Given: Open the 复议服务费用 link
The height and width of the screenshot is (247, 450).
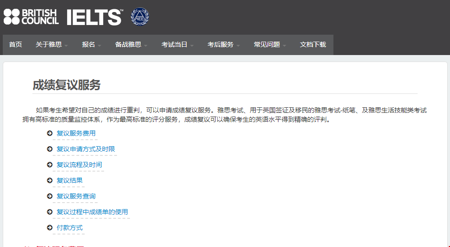Looking at the screenshot, I should 76,133.
